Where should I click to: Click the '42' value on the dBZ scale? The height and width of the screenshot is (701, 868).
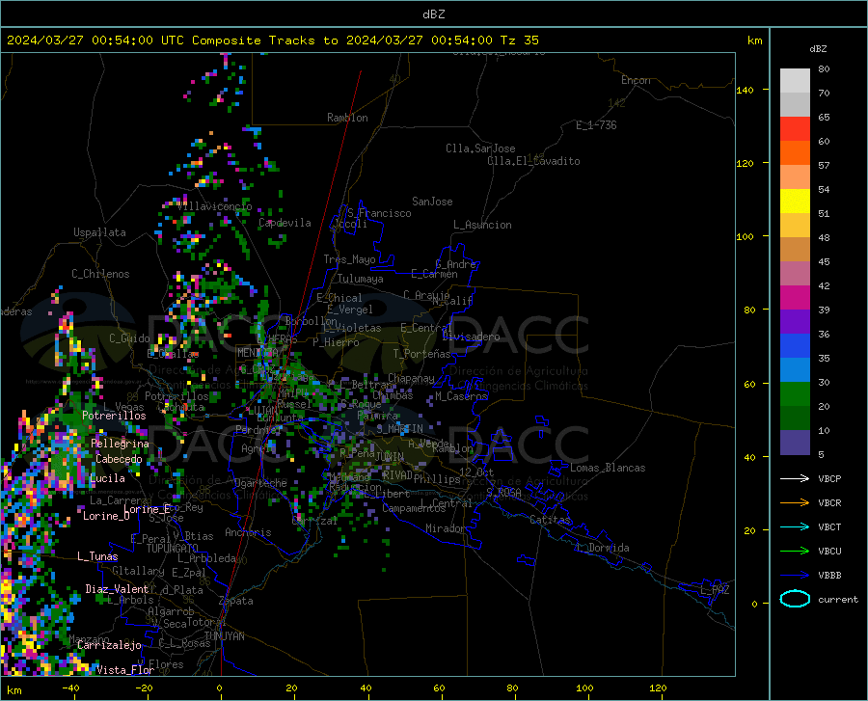click(824, 286)
